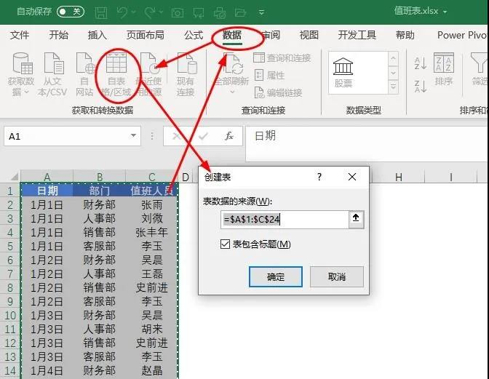Expand the data types gallery more arrow

[393, 87]
